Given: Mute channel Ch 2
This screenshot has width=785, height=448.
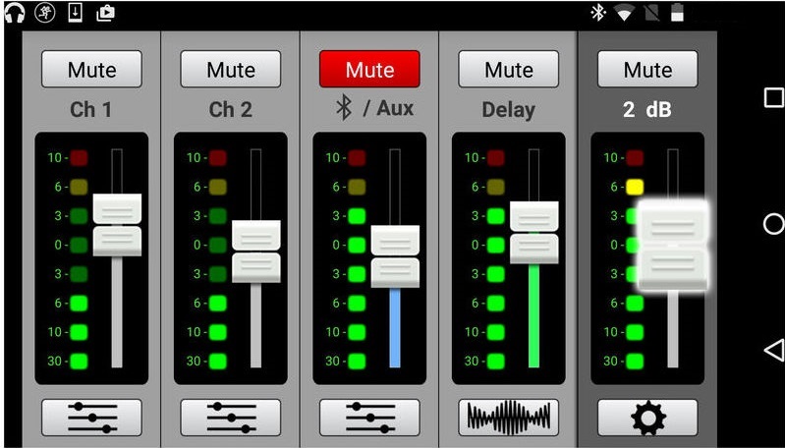Looking at the screenshot, I should pos(231,69).
